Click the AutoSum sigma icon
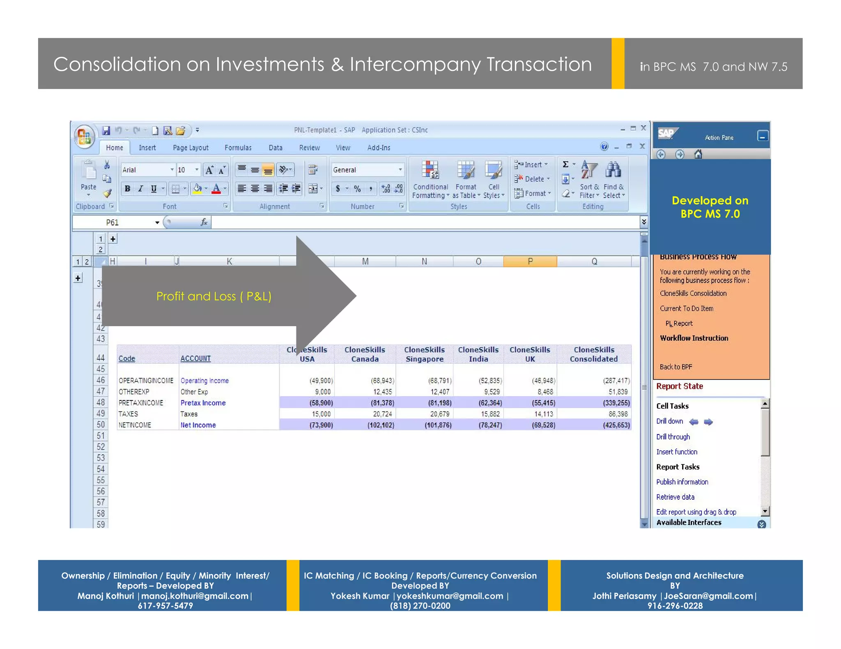841x649 pixels. pyautogui.click(x=565, y=165)
